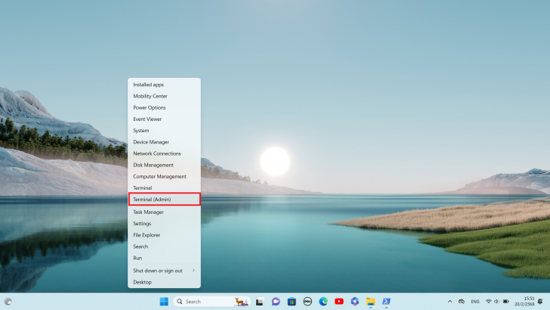The width and height of the screenshot is (550, 310).
Task: Select File Explorer menu item
Action: tap(164, 235)
